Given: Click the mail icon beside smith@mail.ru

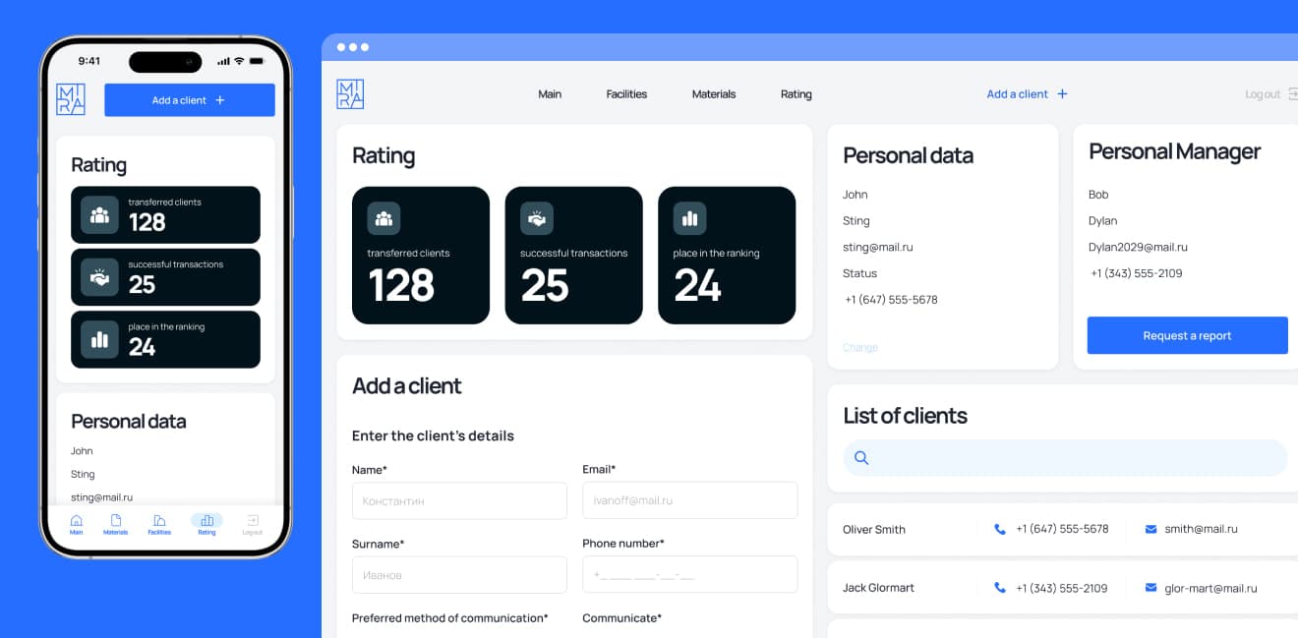Looking at the screenshot, I should 1150,529.
